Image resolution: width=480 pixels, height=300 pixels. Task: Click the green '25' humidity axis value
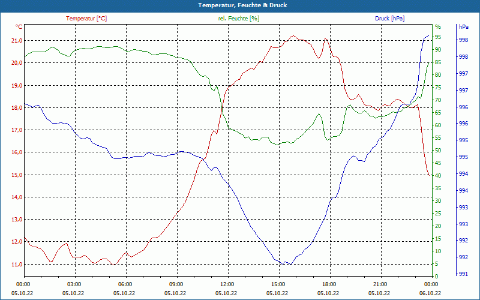coord(438,214)
